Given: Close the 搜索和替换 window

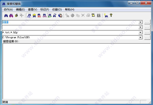Looking at the screenshot, I should [146, 3].
